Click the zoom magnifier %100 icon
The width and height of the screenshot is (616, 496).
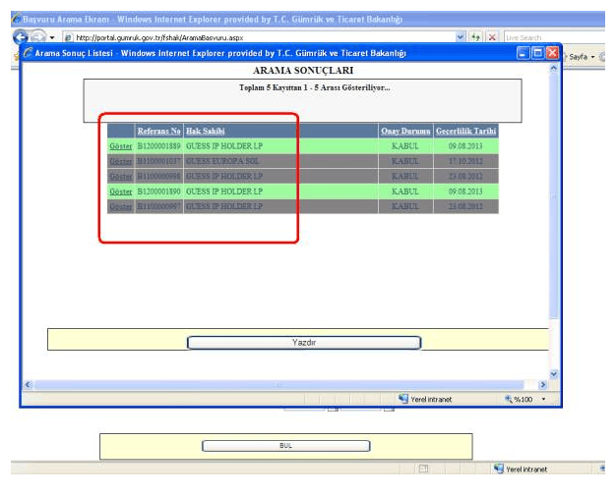point(509,399)
